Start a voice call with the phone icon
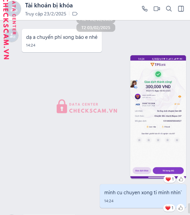 pos(144,9)
